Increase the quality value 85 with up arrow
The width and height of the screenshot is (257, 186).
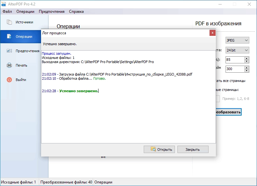pos(246,58)
